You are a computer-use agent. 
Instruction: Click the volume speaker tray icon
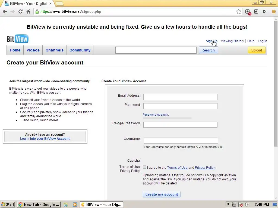pos(247,205)
